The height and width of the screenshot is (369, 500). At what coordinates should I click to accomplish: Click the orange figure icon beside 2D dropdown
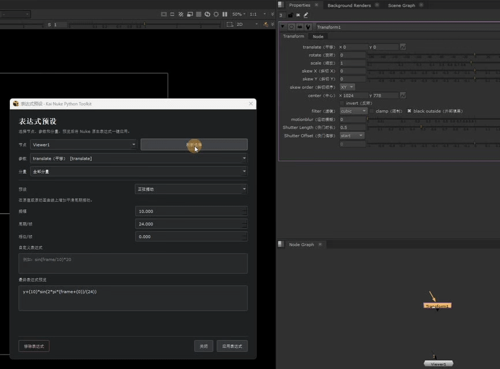(x=266, y=24)
